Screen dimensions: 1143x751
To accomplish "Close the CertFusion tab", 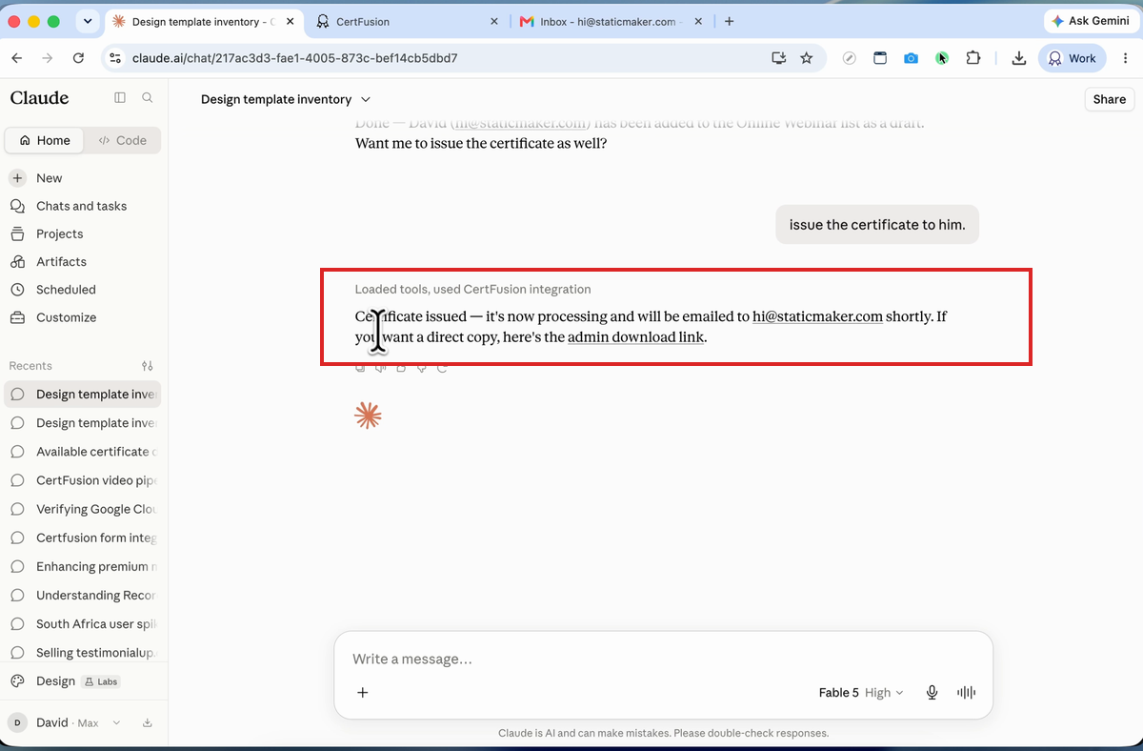I will pyautogui.click(x=493, y=21).
